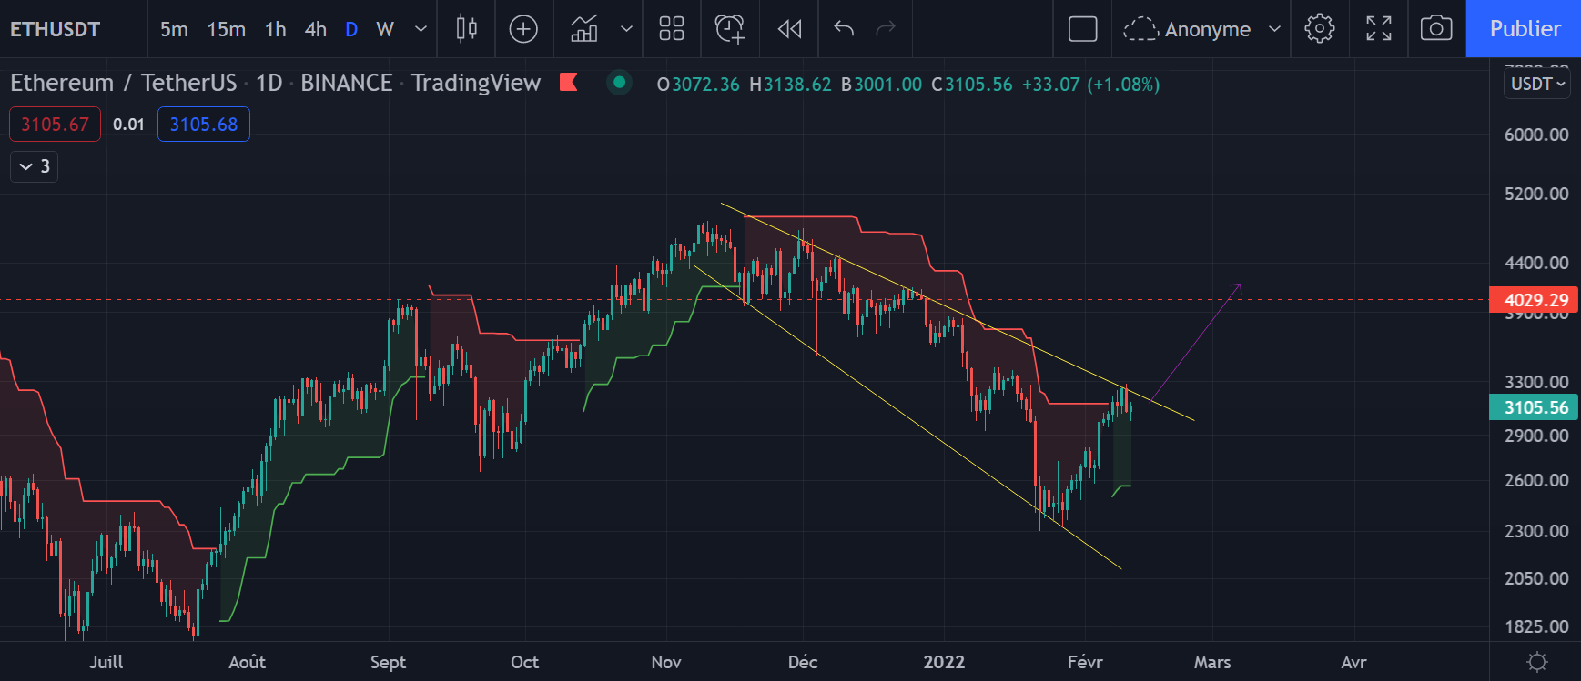The image size is (1581, 681).
Task: Enter fullscreen mode
Action: tap(1378, 29)
